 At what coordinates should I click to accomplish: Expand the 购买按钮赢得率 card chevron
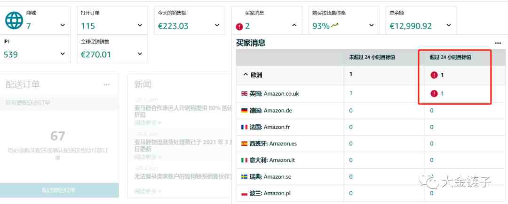[x=371, y=25]
